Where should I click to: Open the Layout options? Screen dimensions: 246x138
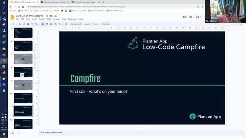86,24
